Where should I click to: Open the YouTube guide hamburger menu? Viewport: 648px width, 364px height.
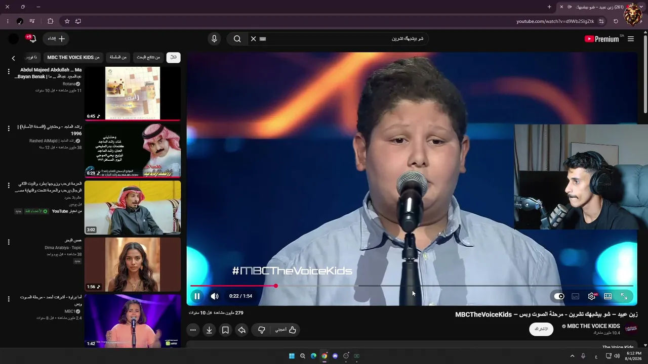(631, 39)
